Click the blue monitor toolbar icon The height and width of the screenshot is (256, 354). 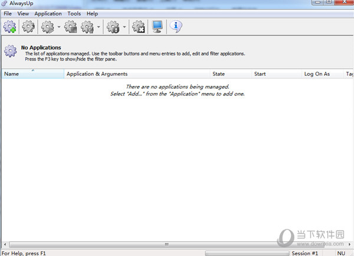click(157, 26)
